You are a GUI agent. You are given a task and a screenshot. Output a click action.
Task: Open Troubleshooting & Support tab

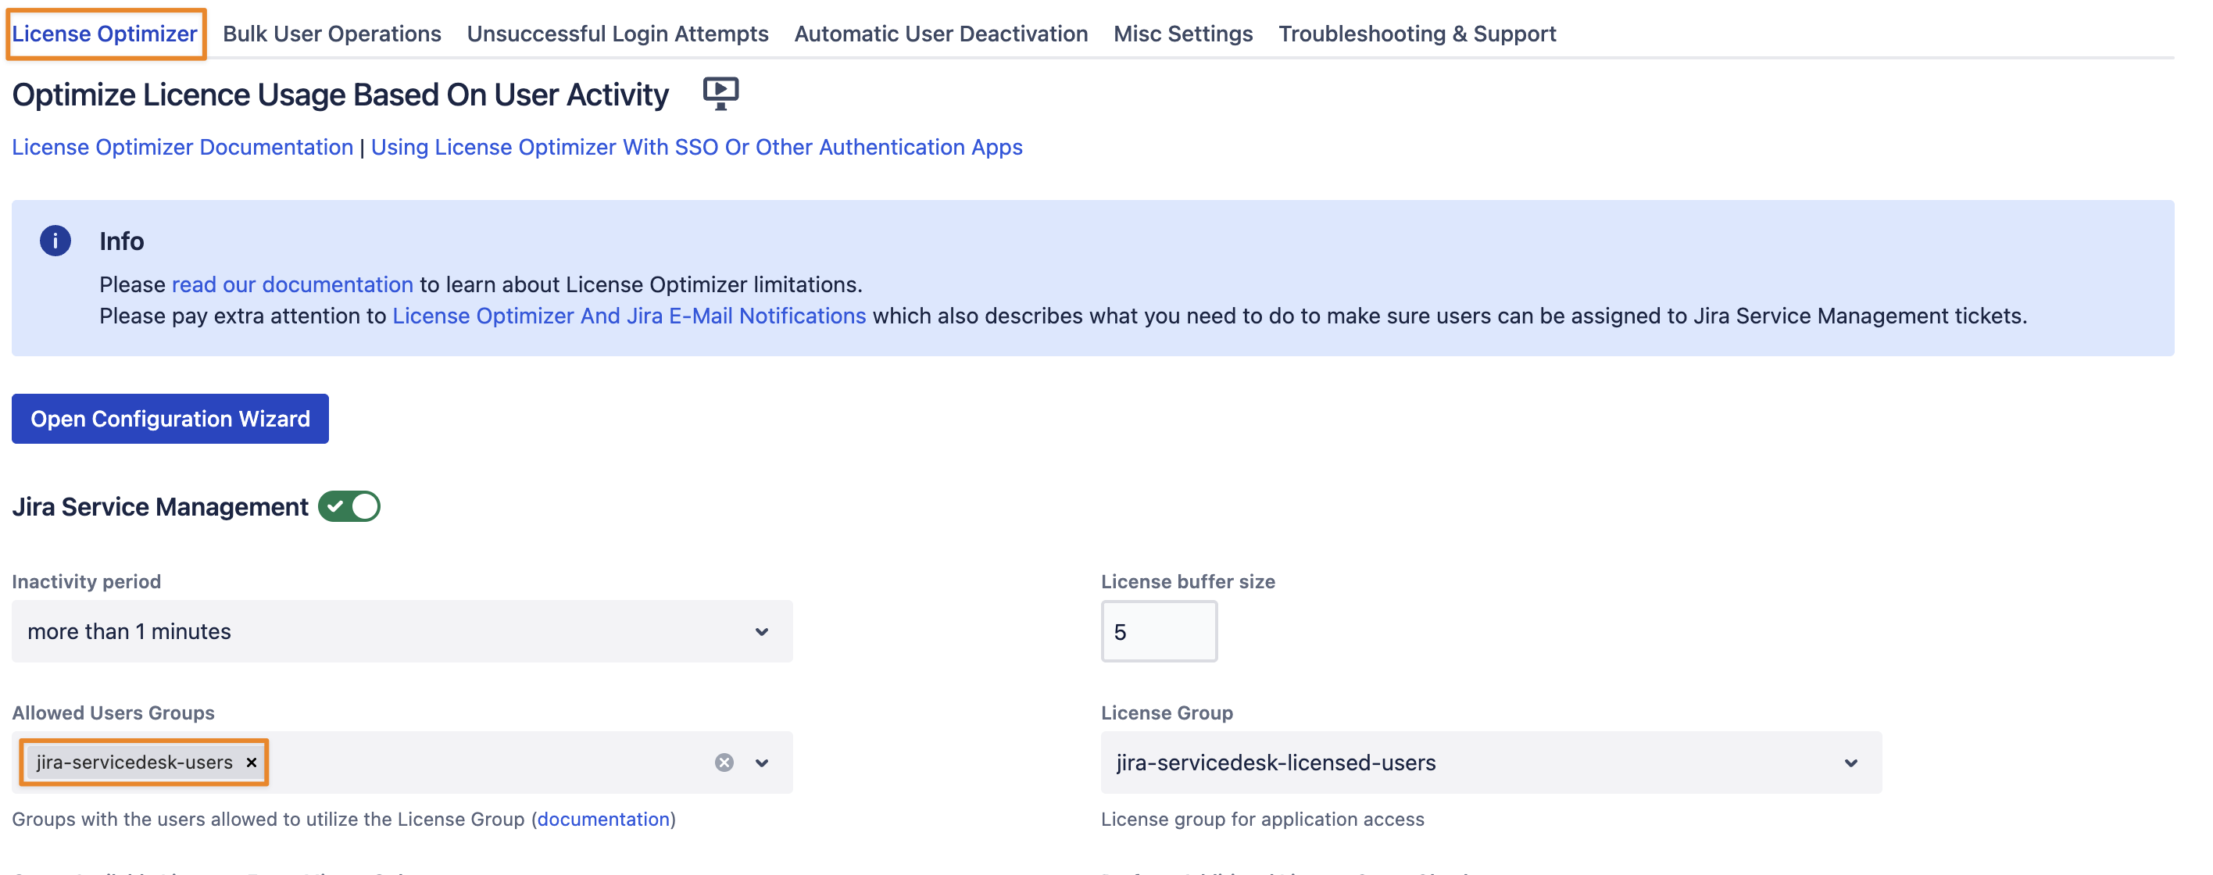[1417, 34]
